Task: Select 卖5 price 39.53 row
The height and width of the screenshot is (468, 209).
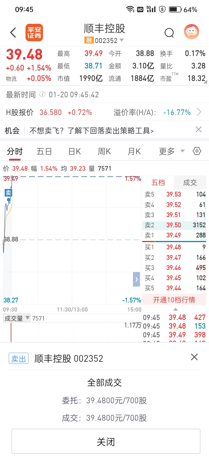Action: click(x=174, y=194)
